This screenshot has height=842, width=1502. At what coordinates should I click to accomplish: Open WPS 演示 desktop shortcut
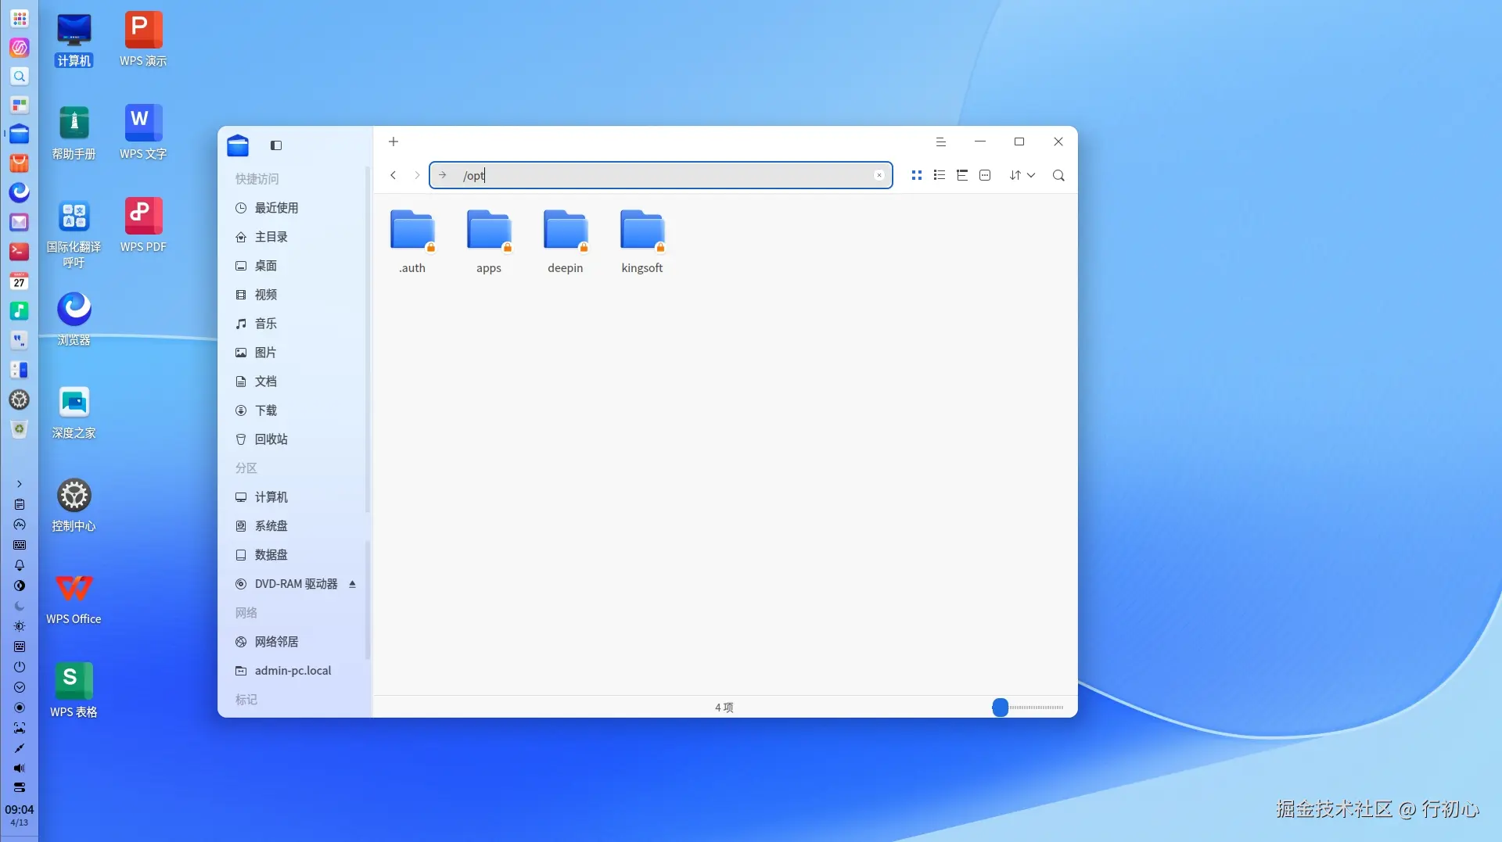point(143,40)
